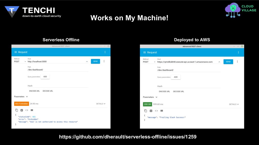259x145 pixels.
Task: Collapse URL editor chevron in AWS window
Action: click(x=219, y=62)
